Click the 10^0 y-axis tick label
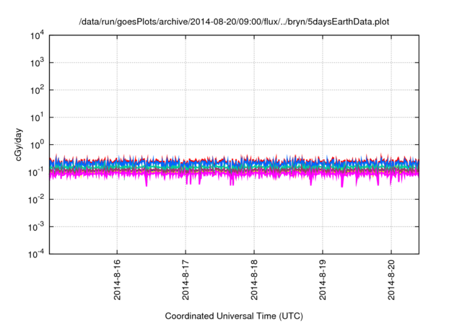Image resolution: width=462 pixels, height=323 pixels. [x=38, y=144]
